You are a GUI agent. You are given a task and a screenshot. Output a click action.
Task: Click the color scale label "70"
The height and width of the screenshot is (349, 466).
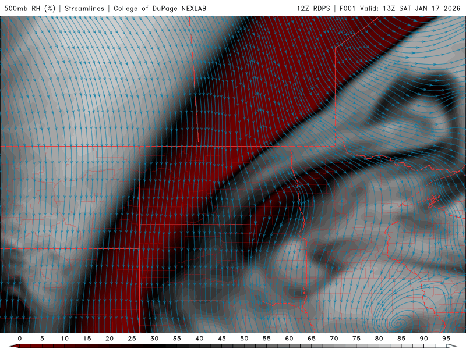334,339
